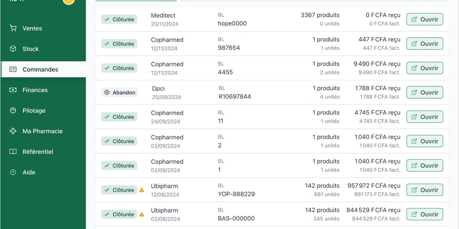
Task: Open the Référentiel book icon
Action: tap(13, 152)
